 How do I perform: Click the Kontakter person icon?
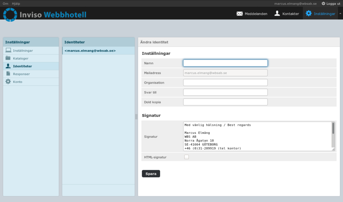[277, 13]
